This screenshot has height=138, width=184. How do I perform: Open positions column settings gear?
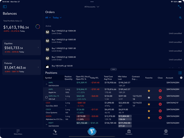[x=181, y=78]
